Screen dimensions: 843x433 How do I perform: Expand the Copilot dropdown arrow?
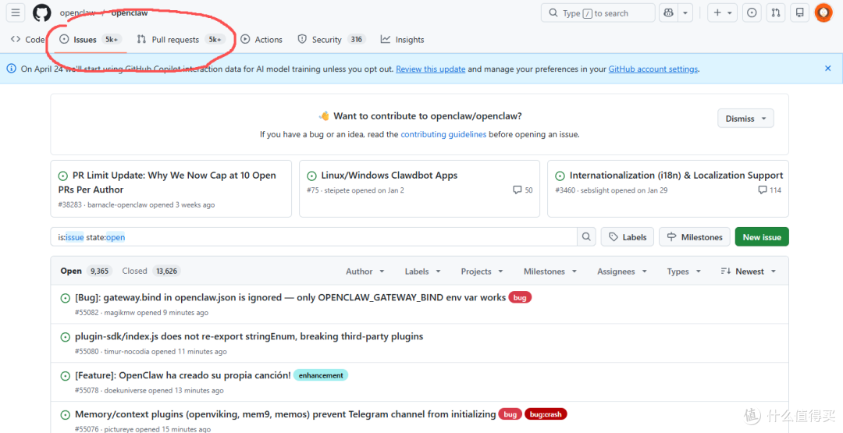(685, 13)
